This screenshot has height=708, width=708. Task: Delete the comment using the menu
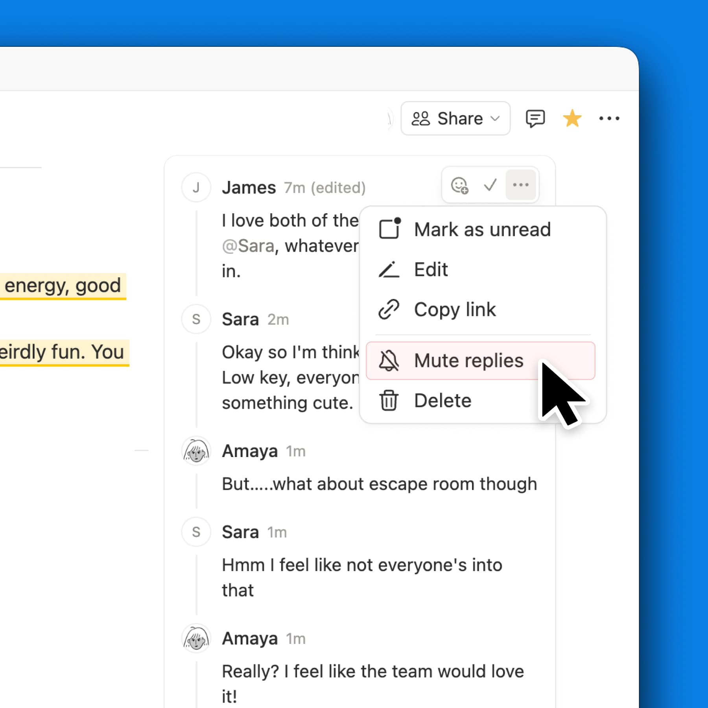442,401
